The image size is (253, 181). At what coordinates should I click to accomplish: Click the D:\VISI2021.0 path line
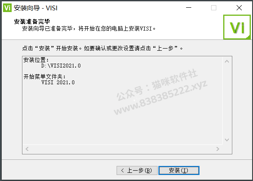pyautogui.click(x=61, y=66)
